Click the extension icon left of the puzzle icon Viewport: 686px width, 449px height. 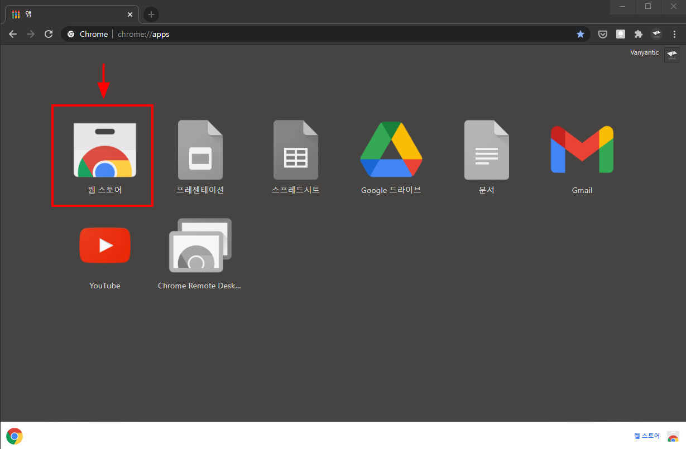point(621,34)
